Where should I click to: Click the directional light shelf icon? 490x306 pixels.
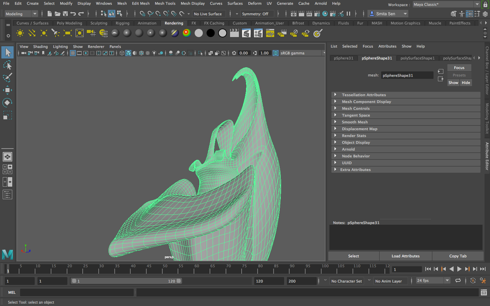32,33
